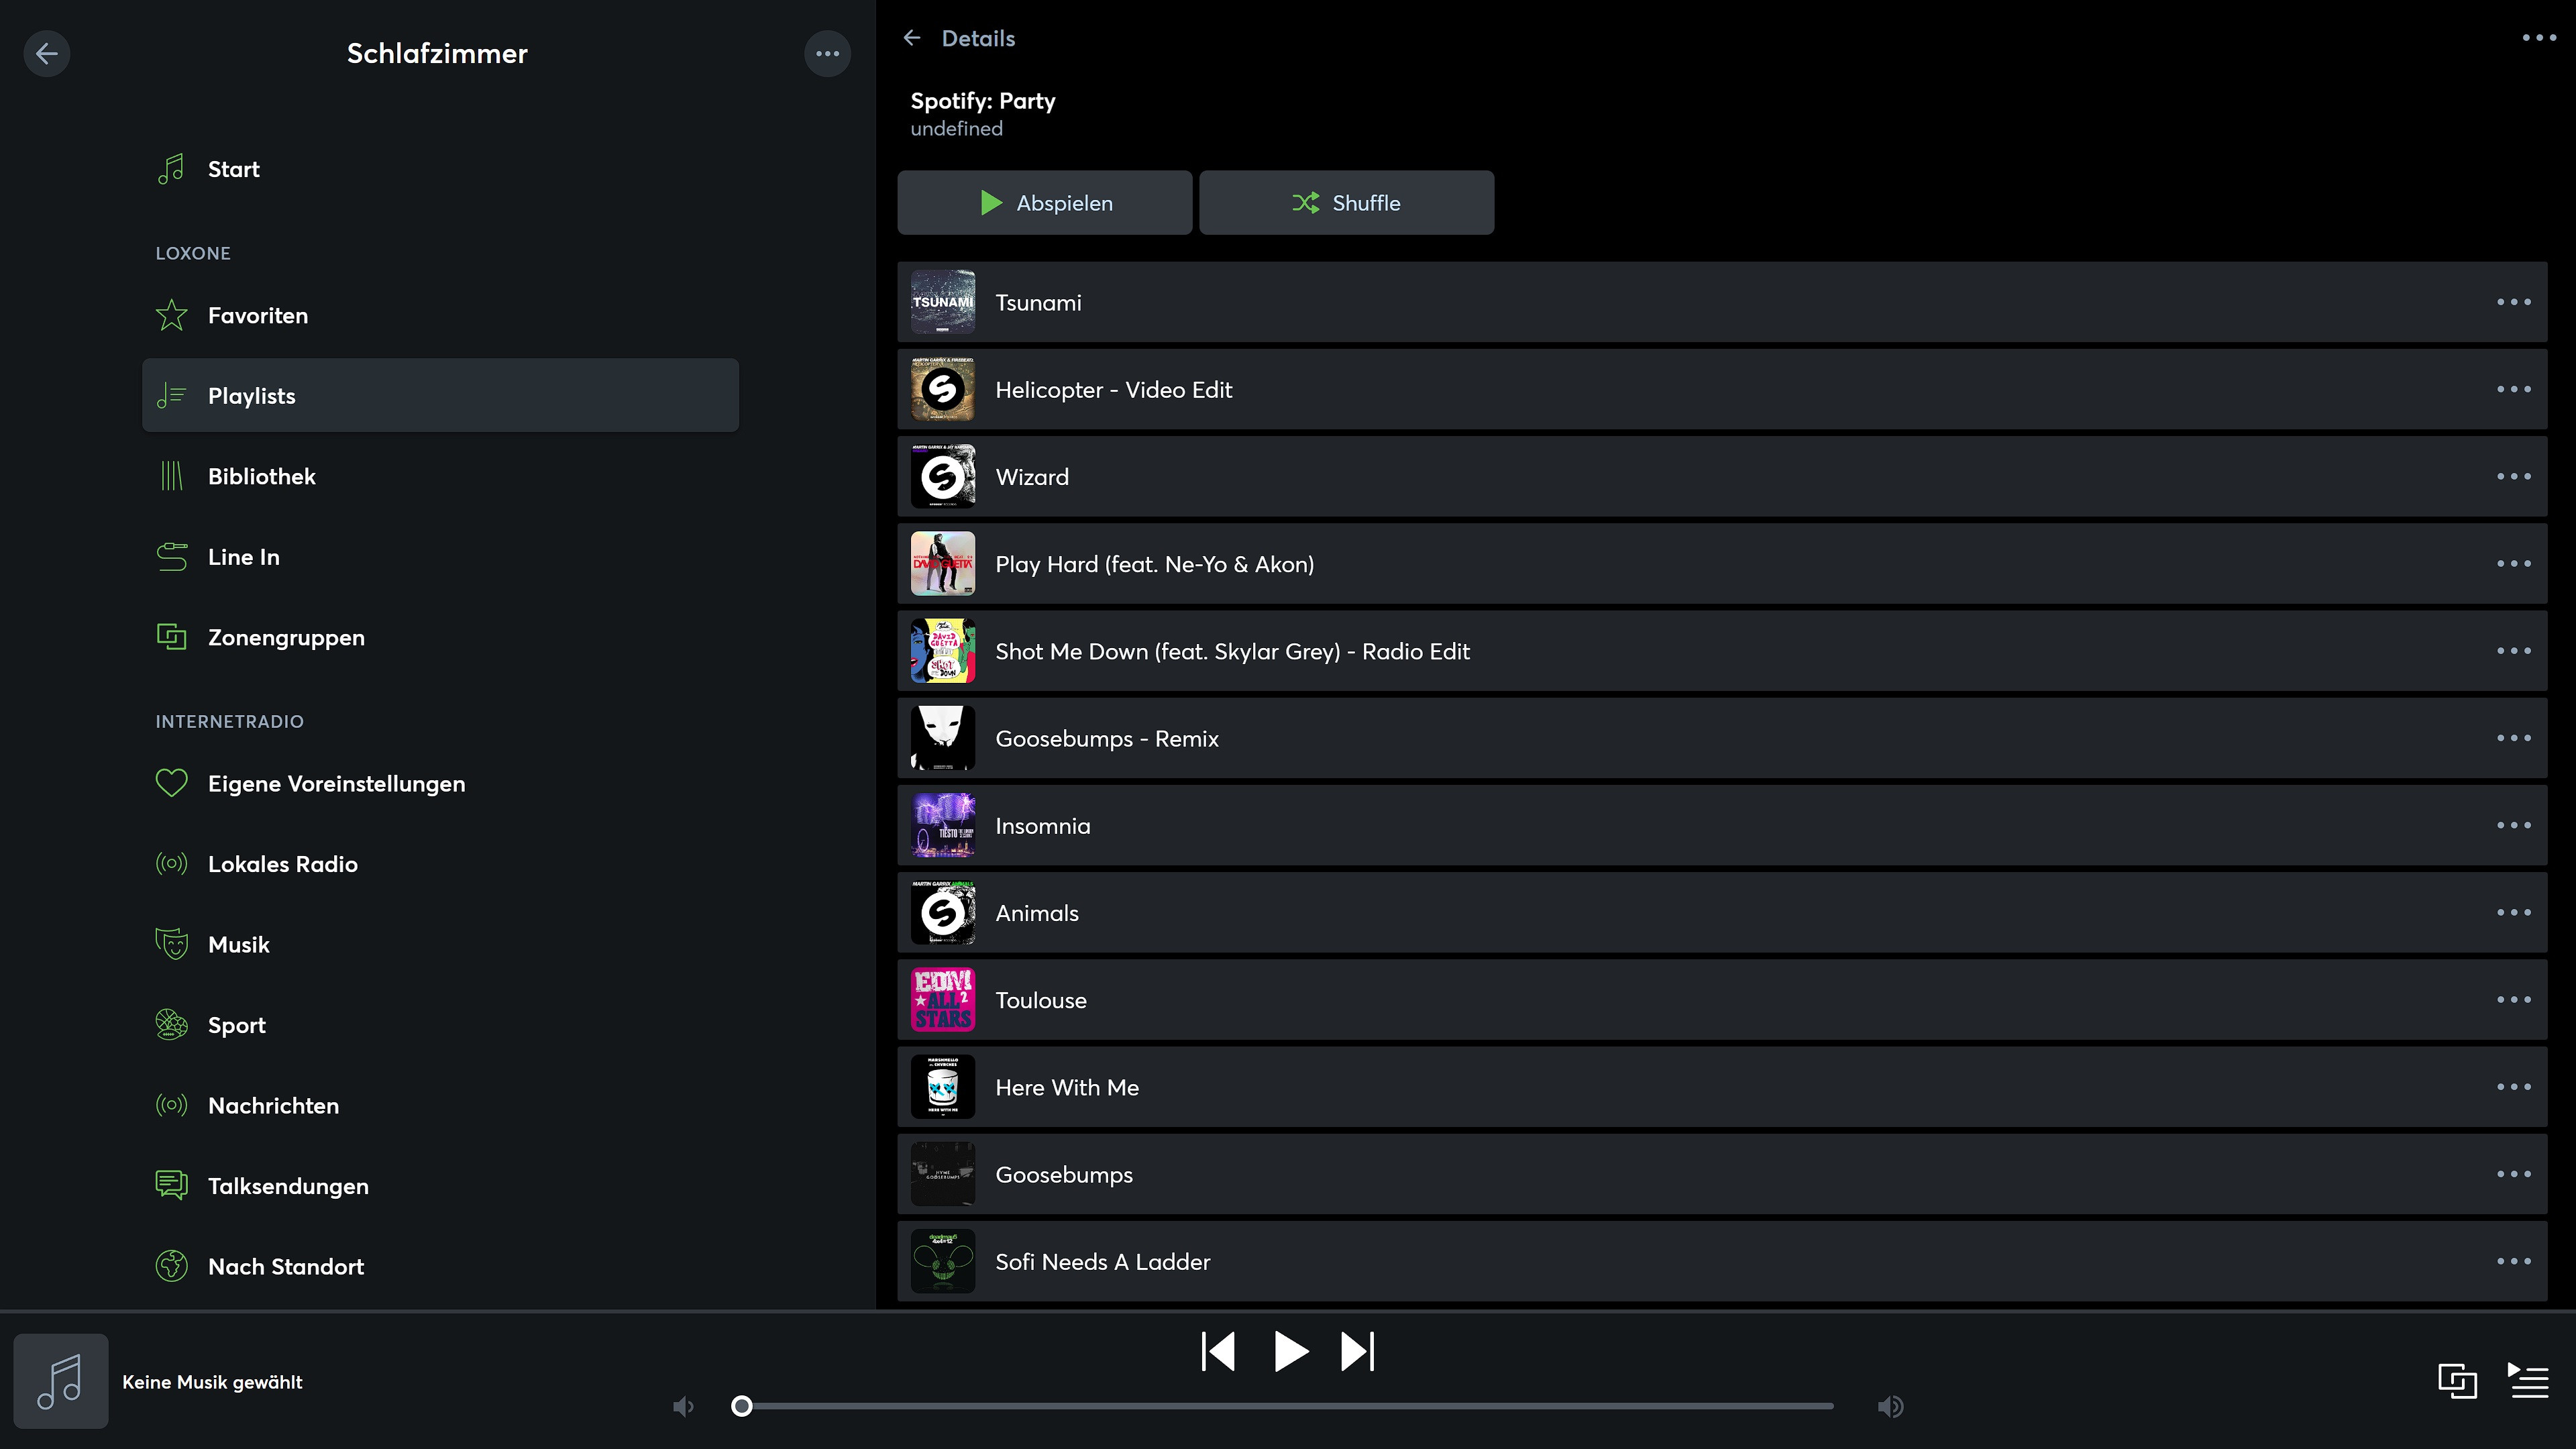
Task: Play Shot Me Down Radio Edit
Action: pyautogui.click(x=1722, y=651)
